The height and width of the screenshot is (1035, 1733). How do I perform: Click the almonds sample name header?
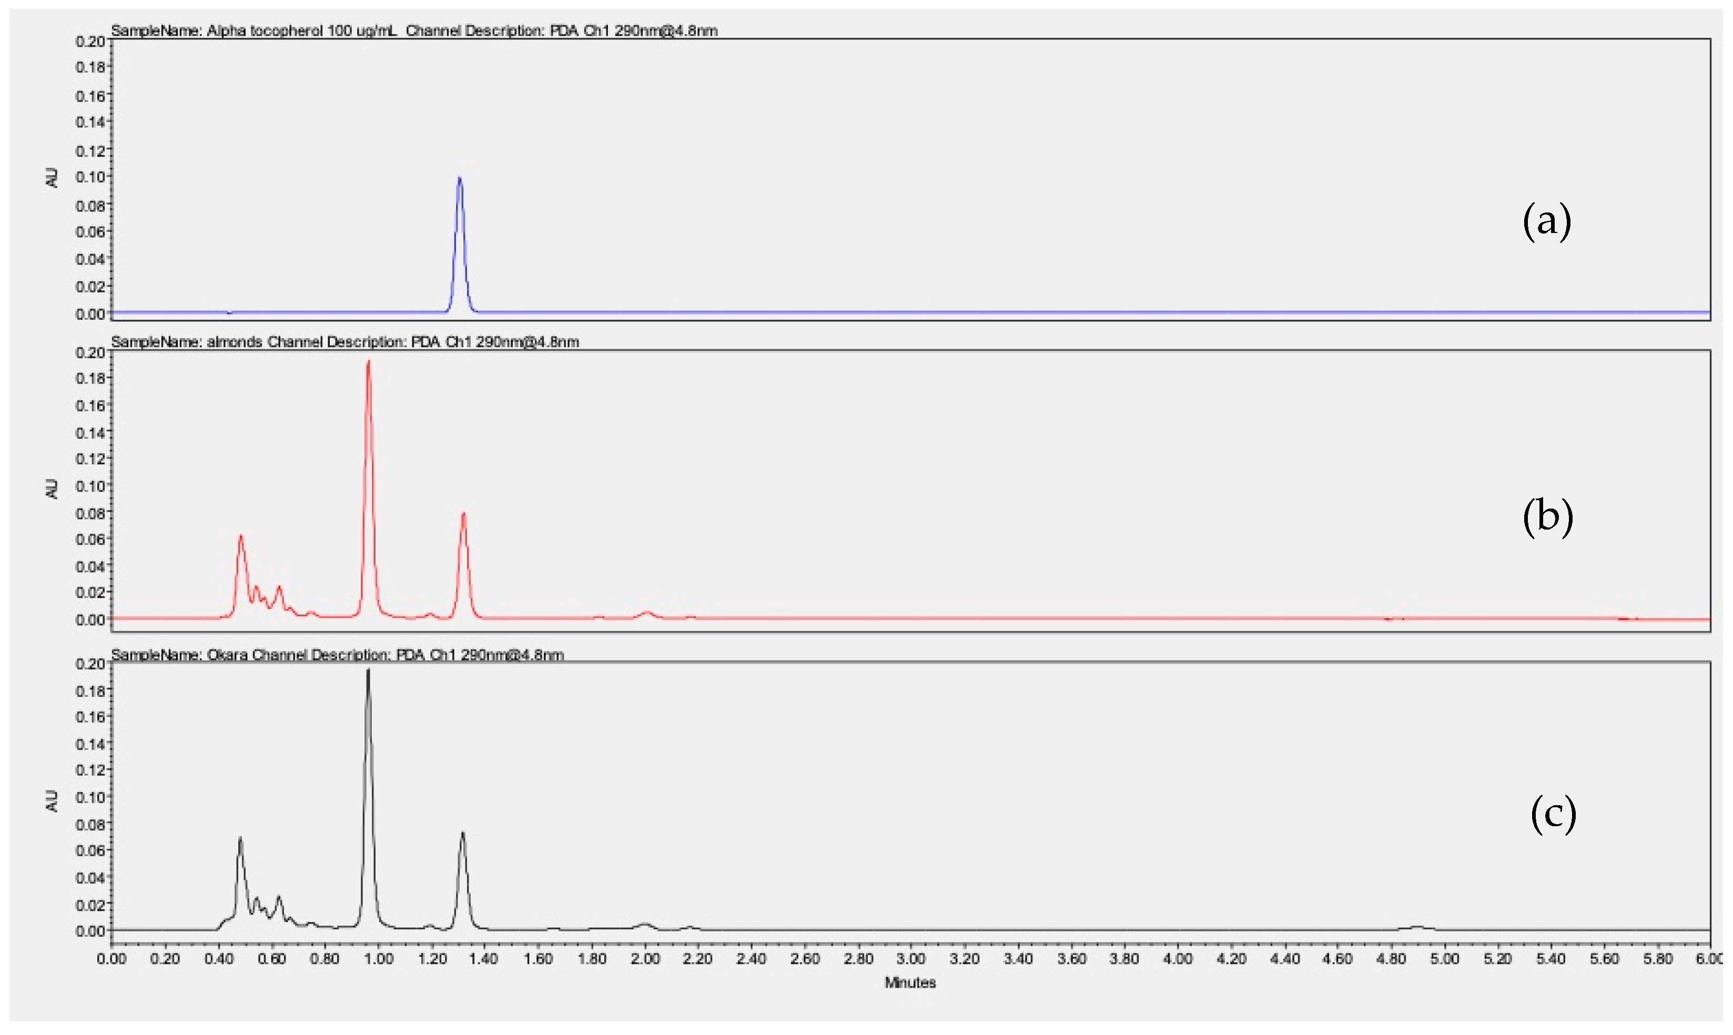click(x=235, y=342)
